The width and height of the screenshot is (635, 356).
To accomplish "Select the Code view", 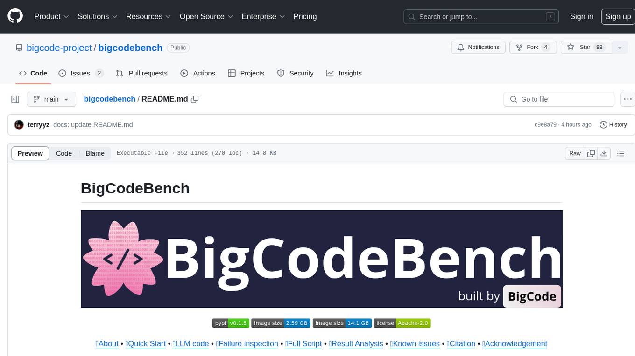I will tap(64, 153).
